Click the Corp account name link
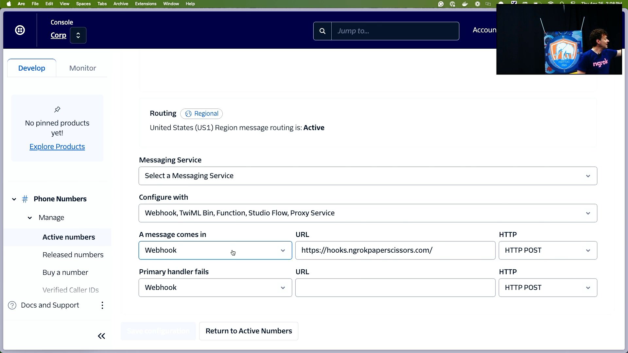This screenshot has width=628, height=353. coord(58,35)
